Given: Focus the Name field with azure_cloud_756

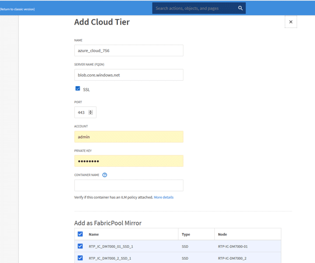Looking at the screenshot, I should click(x=129, y=51).
